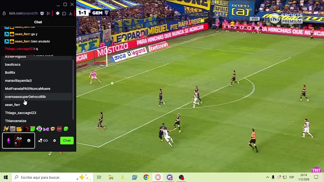Screen dimensions: 324x182
Task: Click the send/flow arrow icon in toolbar
Action: 48,13
